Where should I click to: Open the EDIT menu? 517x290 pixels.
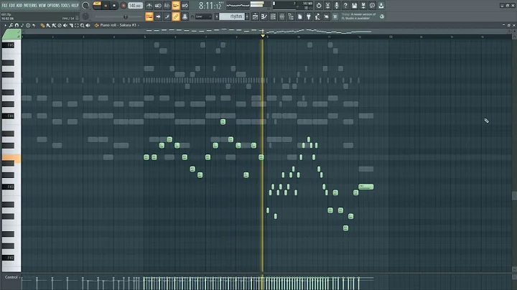[12, 5]
